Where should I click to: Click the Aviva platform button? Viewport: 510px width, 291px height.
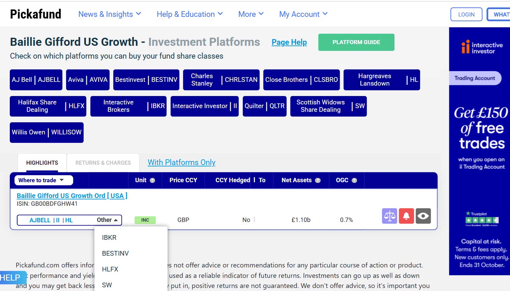tap(88, 80)
